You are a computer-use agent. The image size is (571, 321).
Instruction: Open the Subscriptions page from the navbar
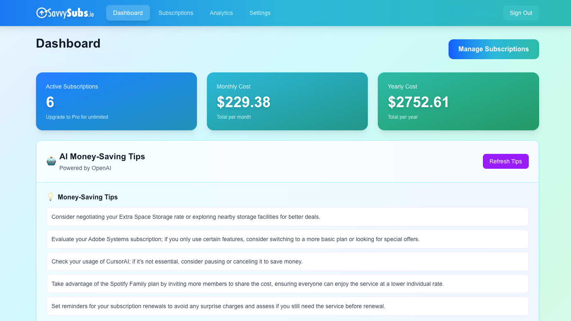coord(175,13)
